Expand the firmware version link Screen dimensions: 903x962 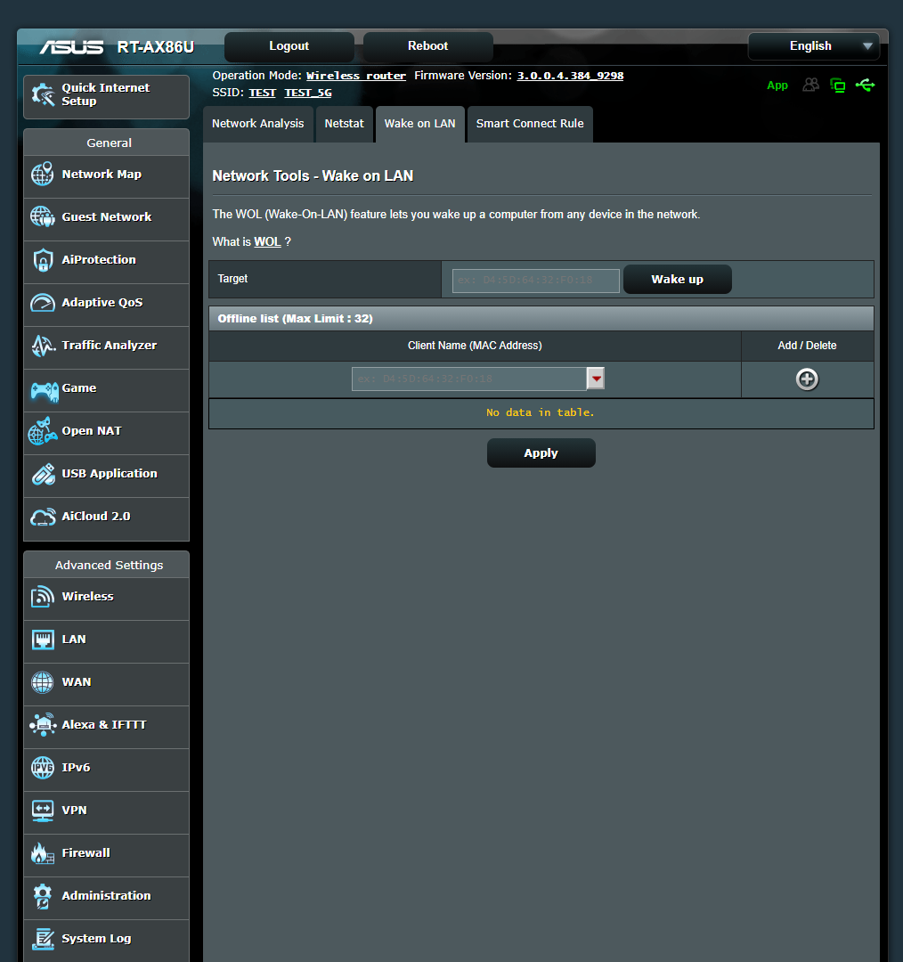tap(568, 75)
